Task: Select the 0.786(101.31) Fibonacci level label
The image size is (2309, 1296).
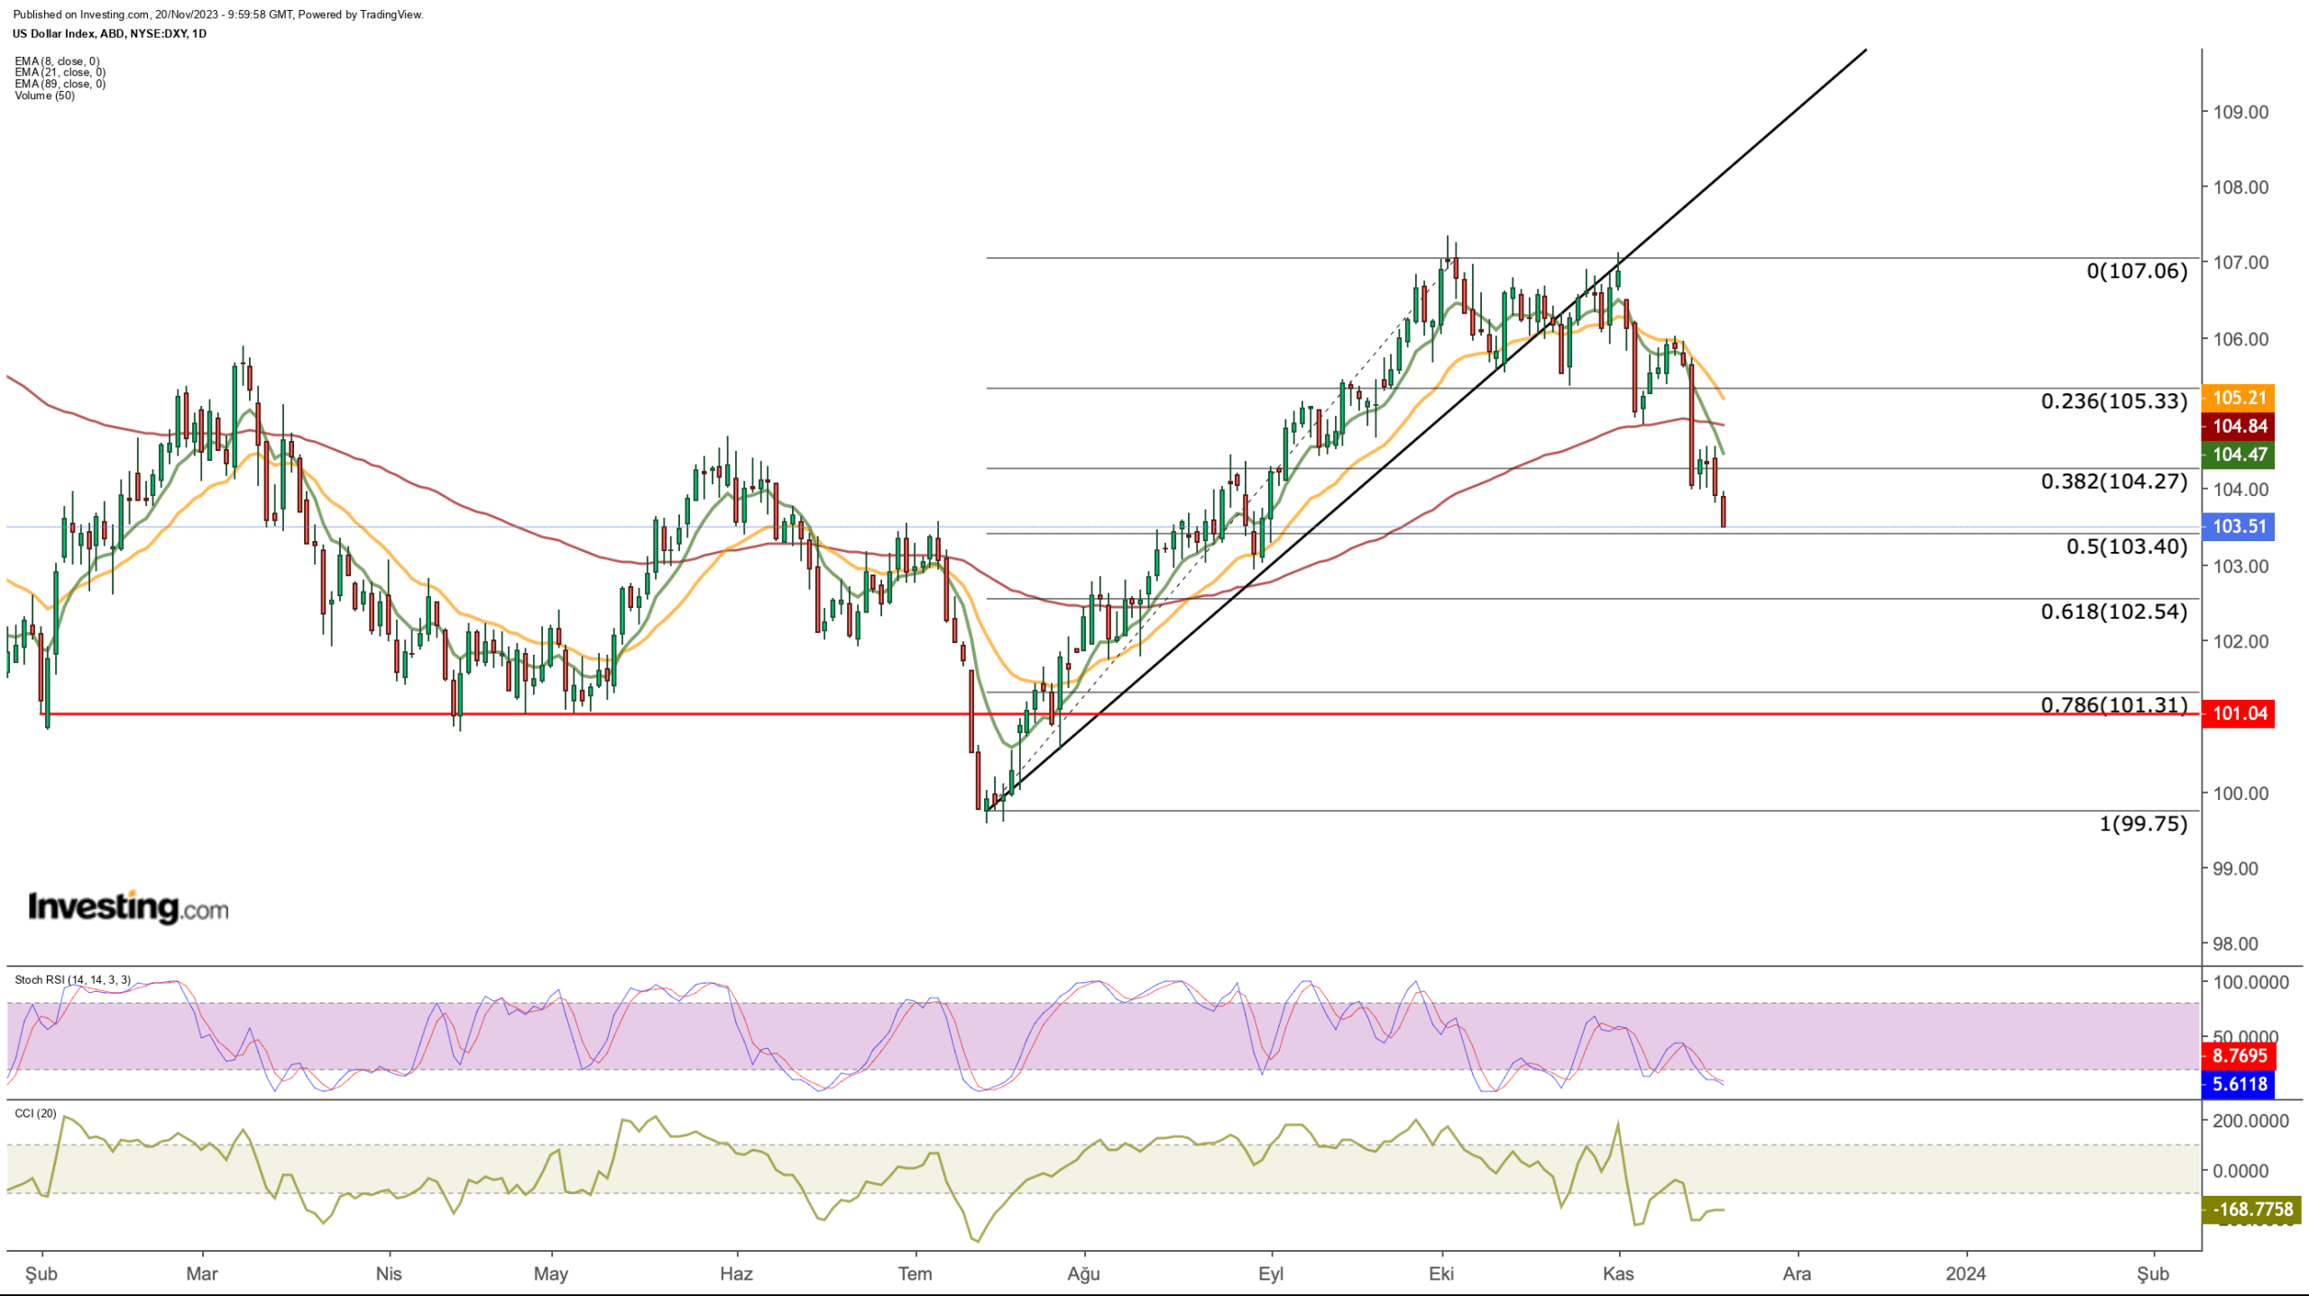Action: click(2114, 705)
